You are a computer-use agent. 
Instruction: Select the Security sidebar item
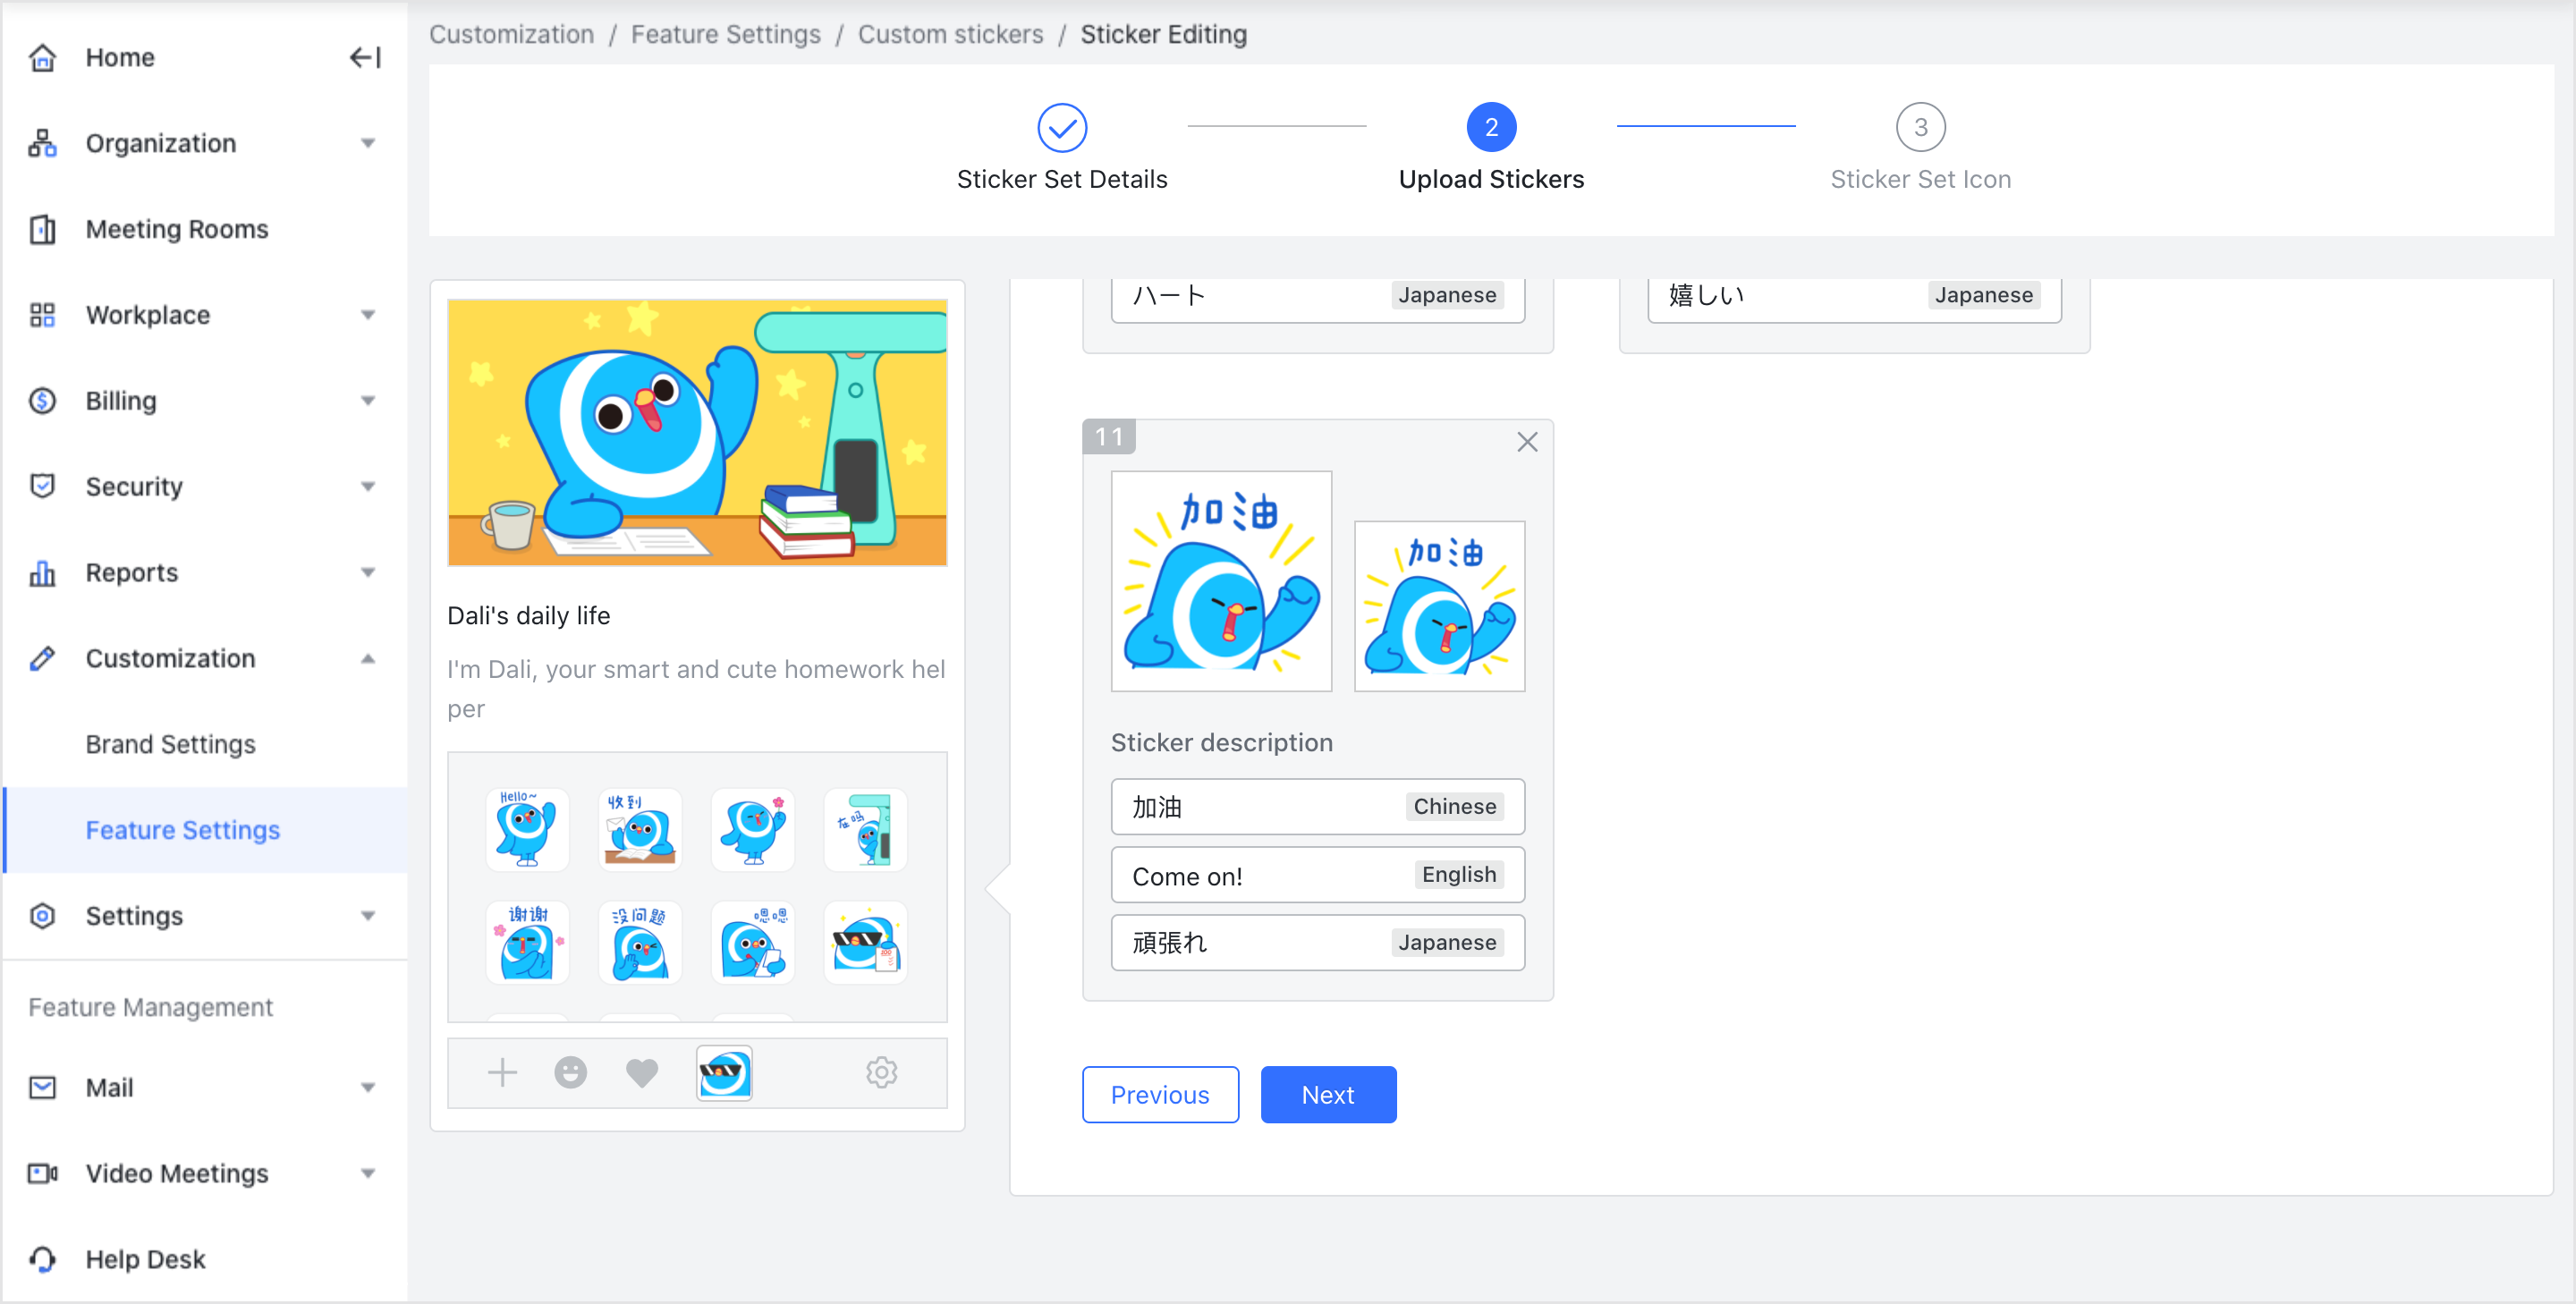(x=133, y=486)
